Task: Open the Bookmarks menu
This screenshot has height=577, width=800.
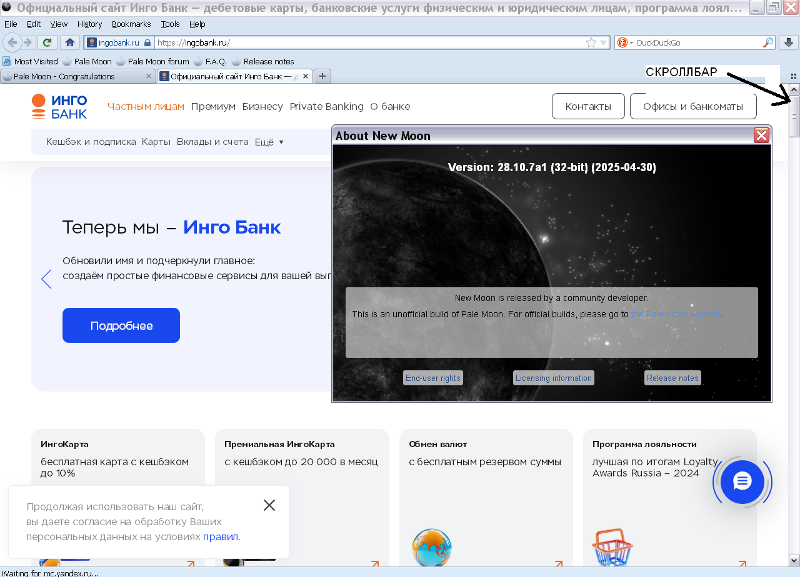Action: pos(131,24)
